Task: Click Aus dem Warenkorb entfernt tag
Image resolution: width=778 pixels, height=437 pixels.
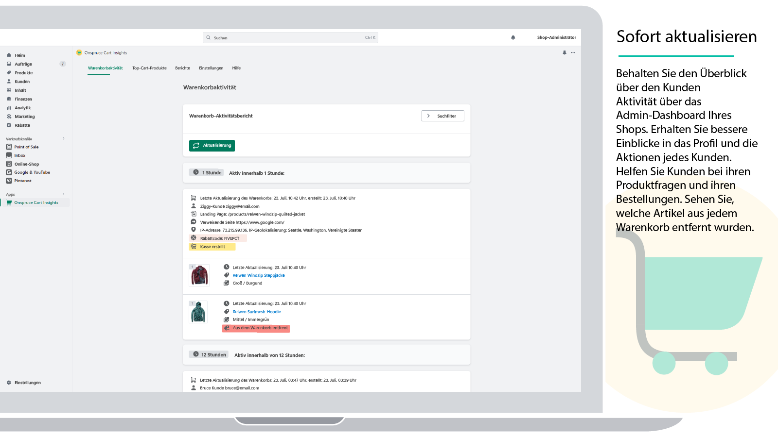Action: coord(256,328)
